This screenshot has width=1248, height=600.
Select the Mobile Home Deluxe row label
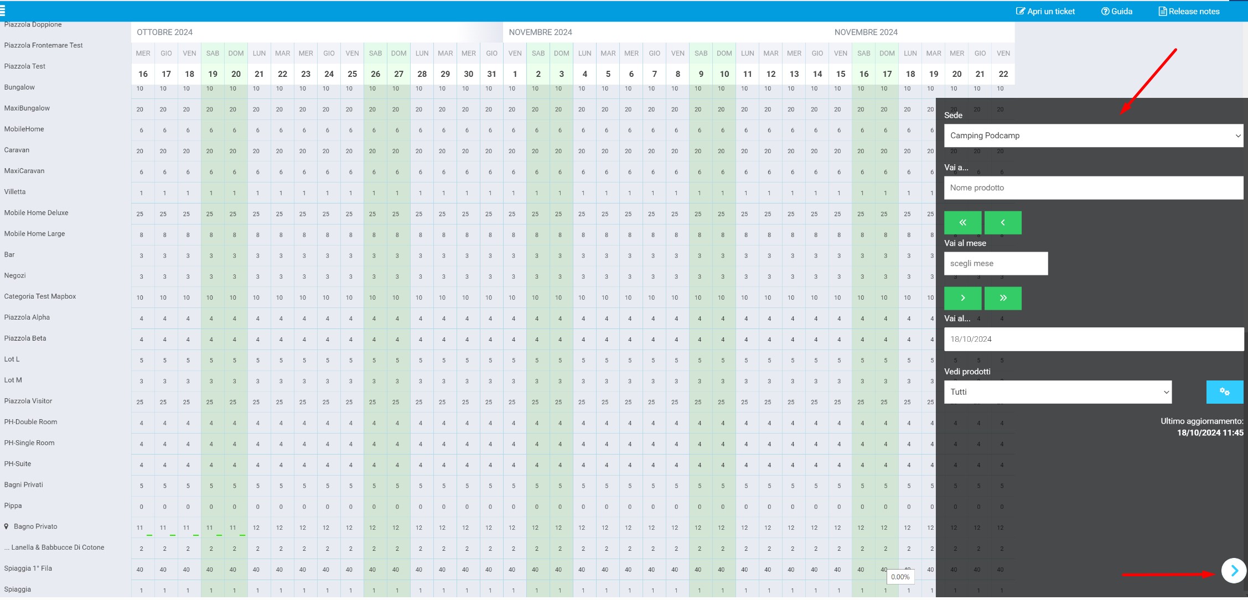pos(36,212)
